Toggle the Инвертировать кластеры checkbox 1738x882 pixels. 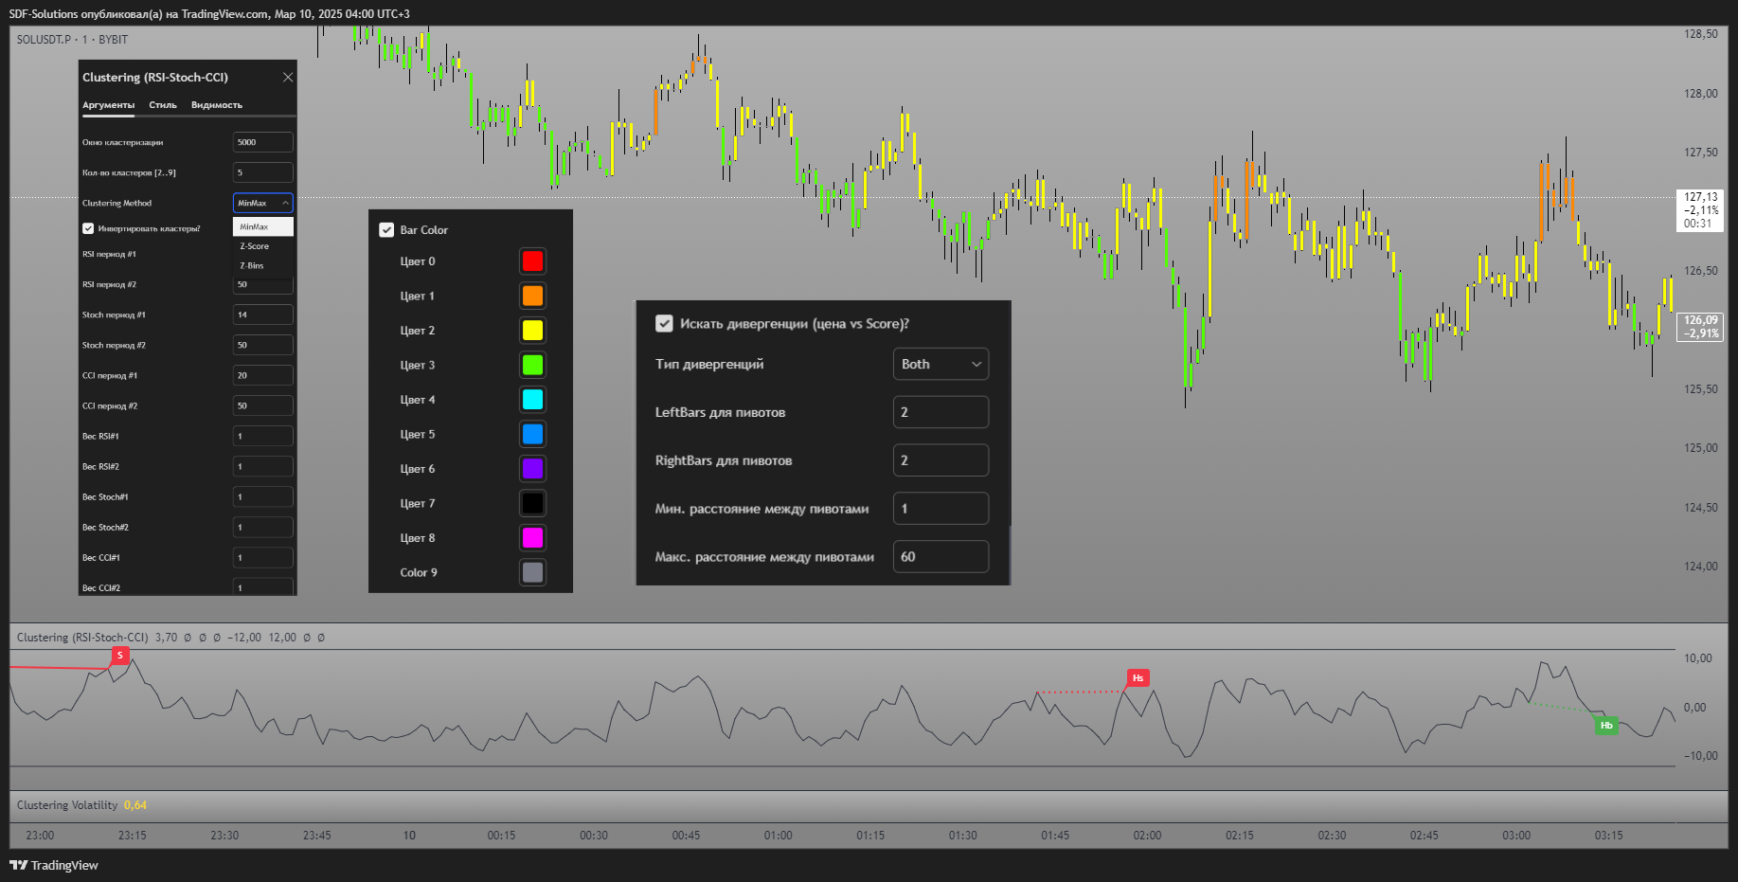88,228
